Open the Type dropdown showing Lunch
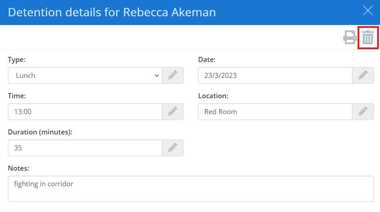This screenshot has height=212, width=380. tap(85, 75)
